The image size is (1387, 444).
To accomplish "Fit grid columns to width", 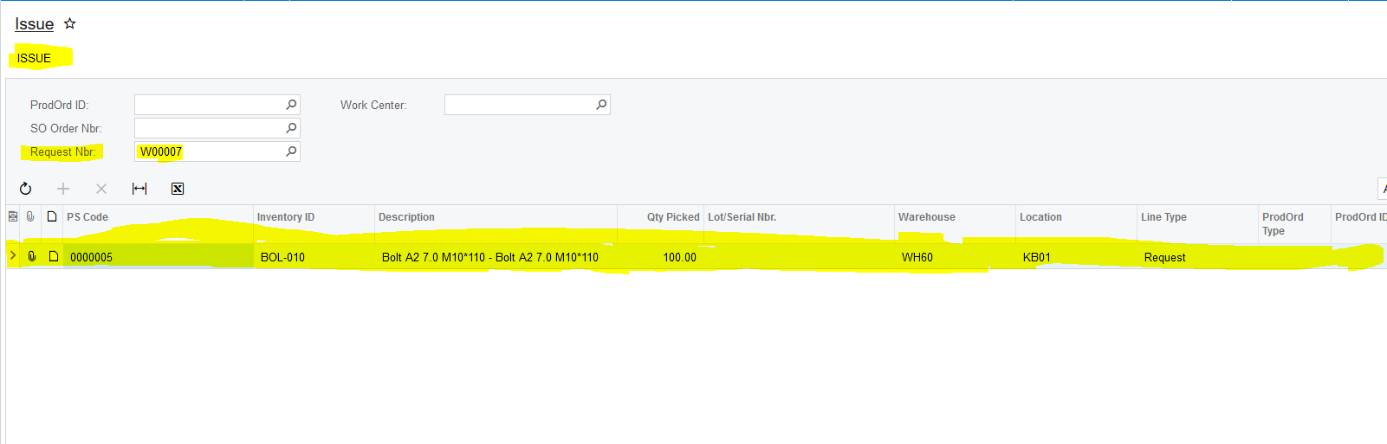I will click(139, 189).
